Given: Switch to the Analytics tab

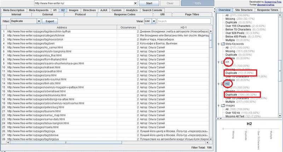Looking at the screenshot, I should click(132, 10).
